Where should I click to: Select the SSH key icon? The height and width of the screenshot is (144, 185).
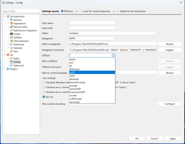pyautogui.click(x=11, y=51)
